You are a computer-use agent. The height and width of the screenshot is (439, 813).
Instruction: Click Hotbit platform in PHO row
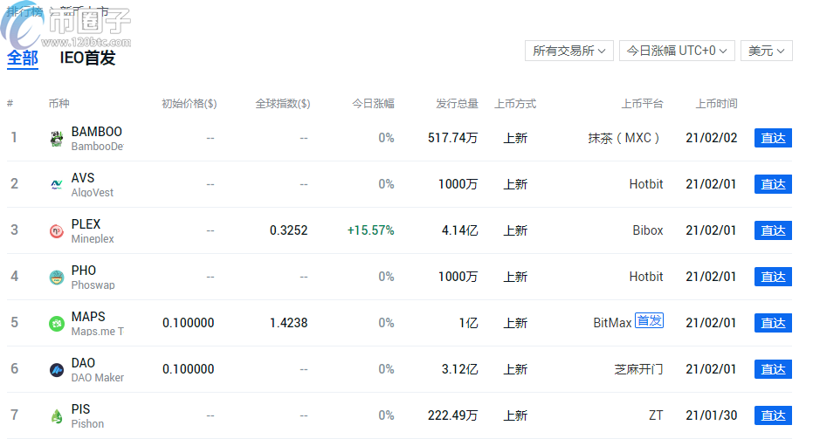tap(646, 277)
